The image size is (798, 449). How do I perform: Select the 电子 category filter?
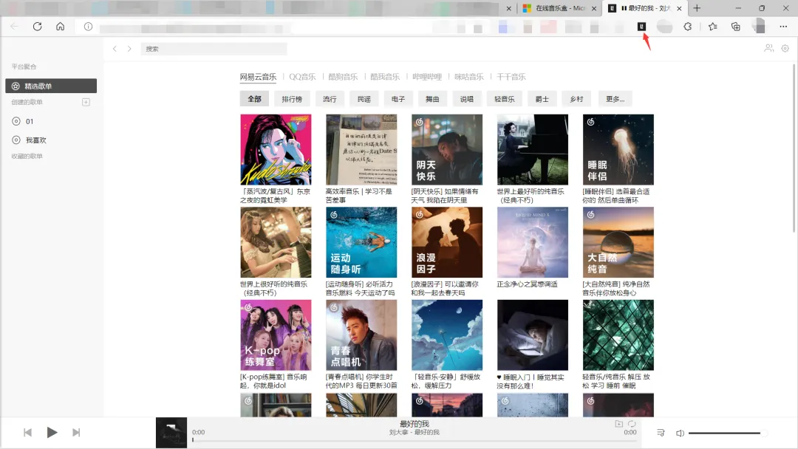398,99
